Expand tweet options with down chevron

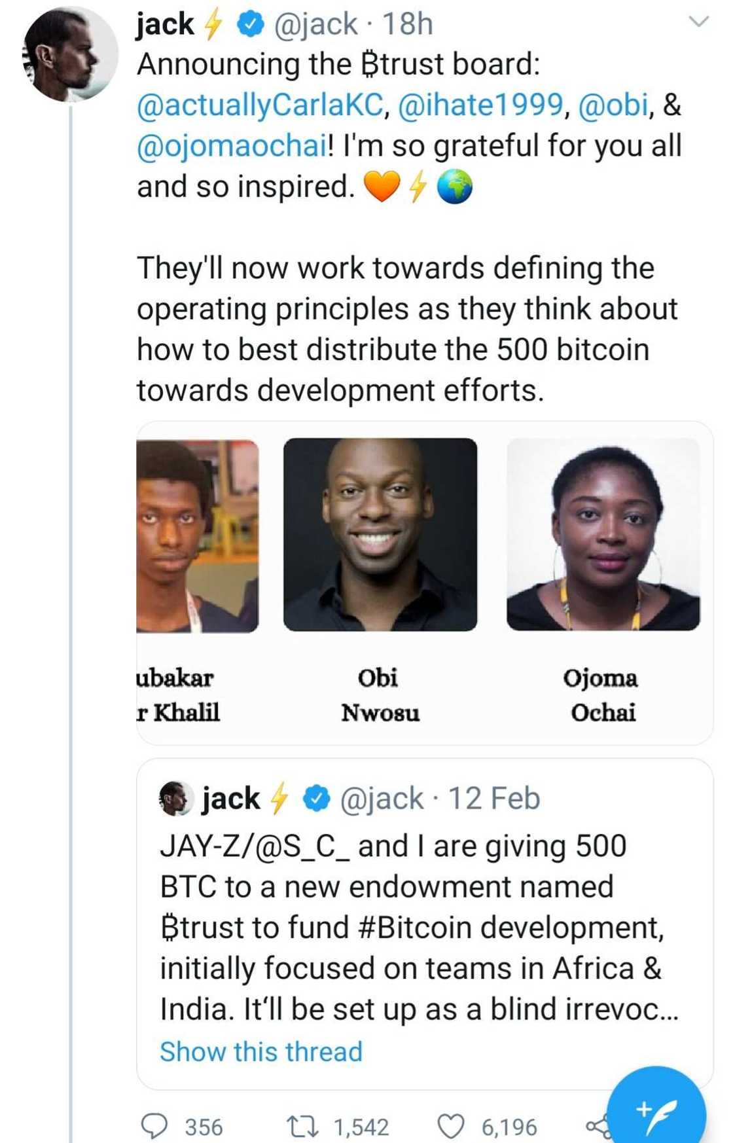(x=699, y=22)
